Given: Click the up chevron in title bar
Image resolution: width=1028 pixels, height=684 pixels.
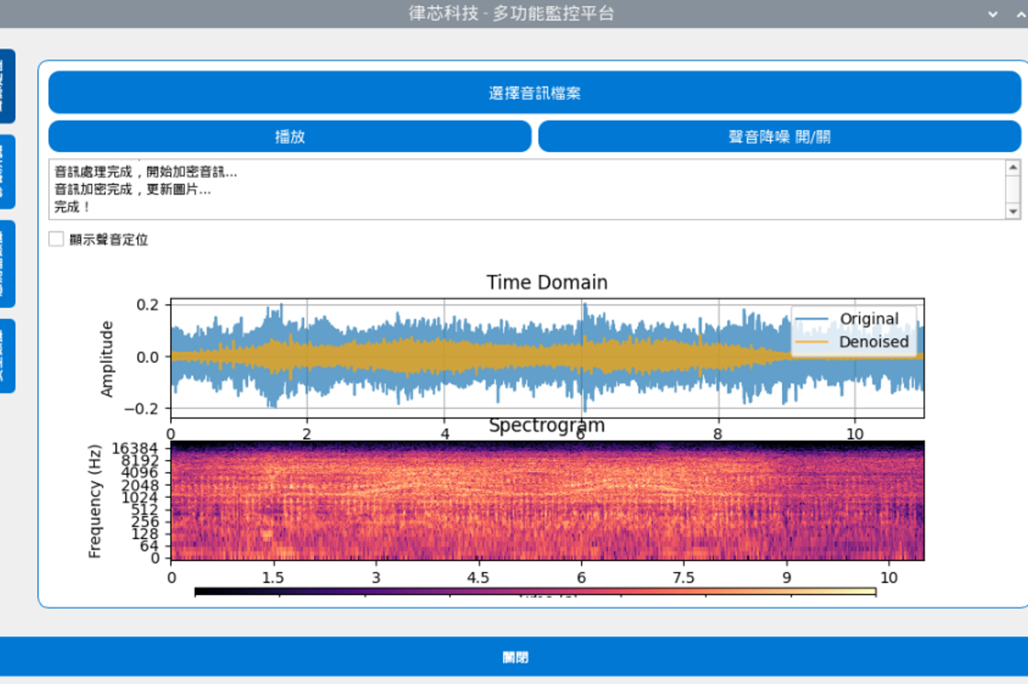Looking at the screenshot, I should [x=1021, y=14].
